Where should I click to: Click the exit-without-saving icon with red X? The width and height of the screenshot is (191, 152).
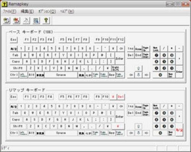[16, 21]
